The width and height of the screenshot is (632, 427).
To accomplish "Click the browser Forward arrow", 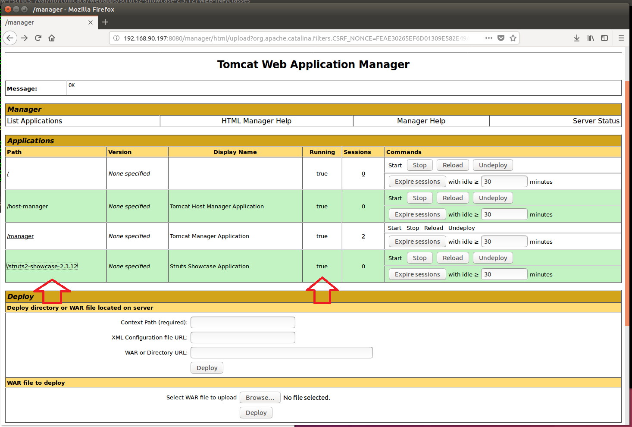I will (x=24, y=38).
